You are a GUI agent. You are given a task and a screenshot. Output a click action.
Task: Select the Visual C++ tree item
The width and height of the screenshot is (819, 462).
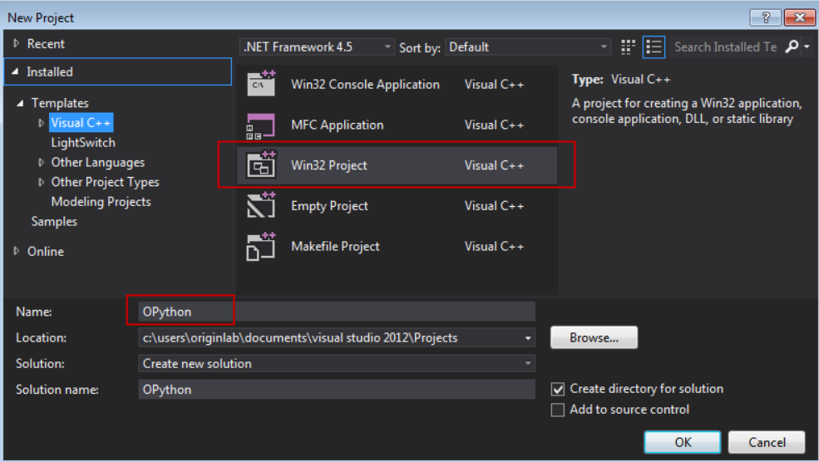point(81,123)
